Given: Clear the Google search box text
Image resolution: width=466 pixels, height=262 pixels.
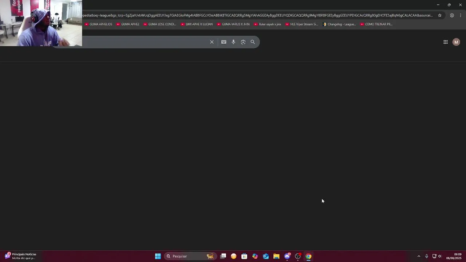Looking at the screenshot, I should click(x=212, y=42).
